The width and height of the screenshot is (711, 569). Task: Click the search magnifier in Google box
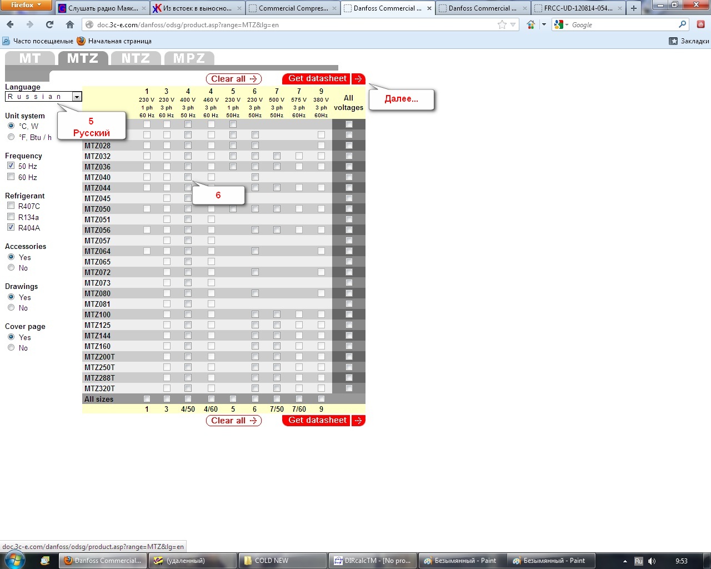point(683,24)
